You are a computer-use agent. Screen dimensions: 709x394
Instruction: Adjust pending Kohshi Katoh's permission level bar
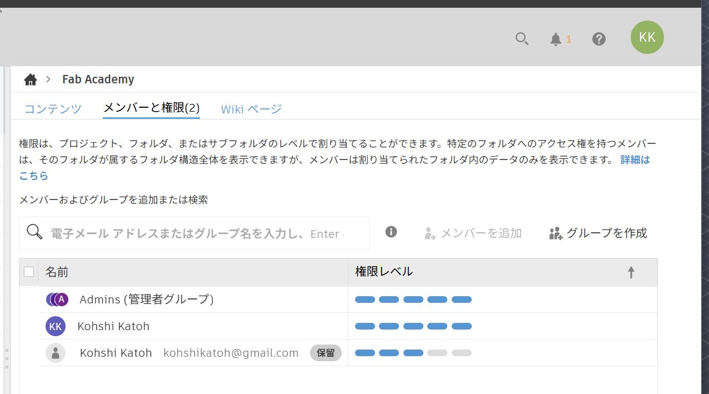[x=413, y=353]
